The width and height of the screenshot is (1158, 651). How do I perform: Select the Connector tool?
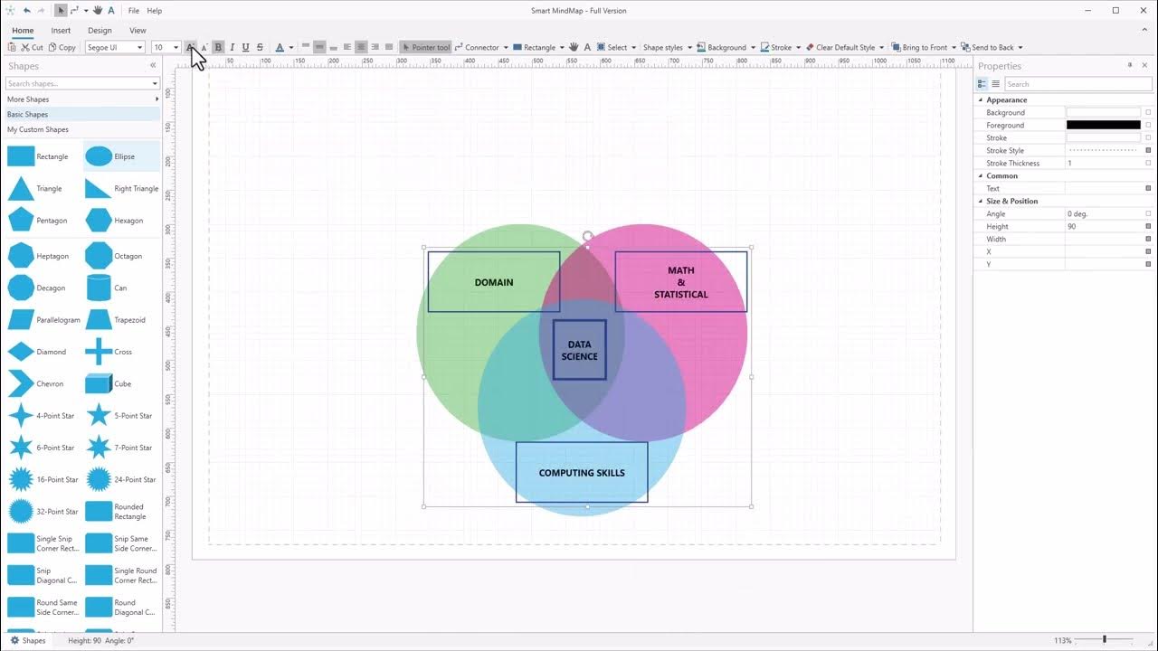[477, 47]
